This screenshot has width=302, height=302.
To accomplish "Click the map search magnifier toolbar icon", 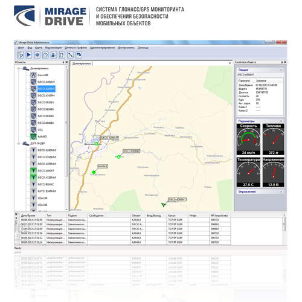I will click(x=21, y=55).
